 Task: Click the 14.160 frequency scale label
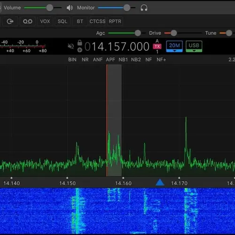coord(123,183)
